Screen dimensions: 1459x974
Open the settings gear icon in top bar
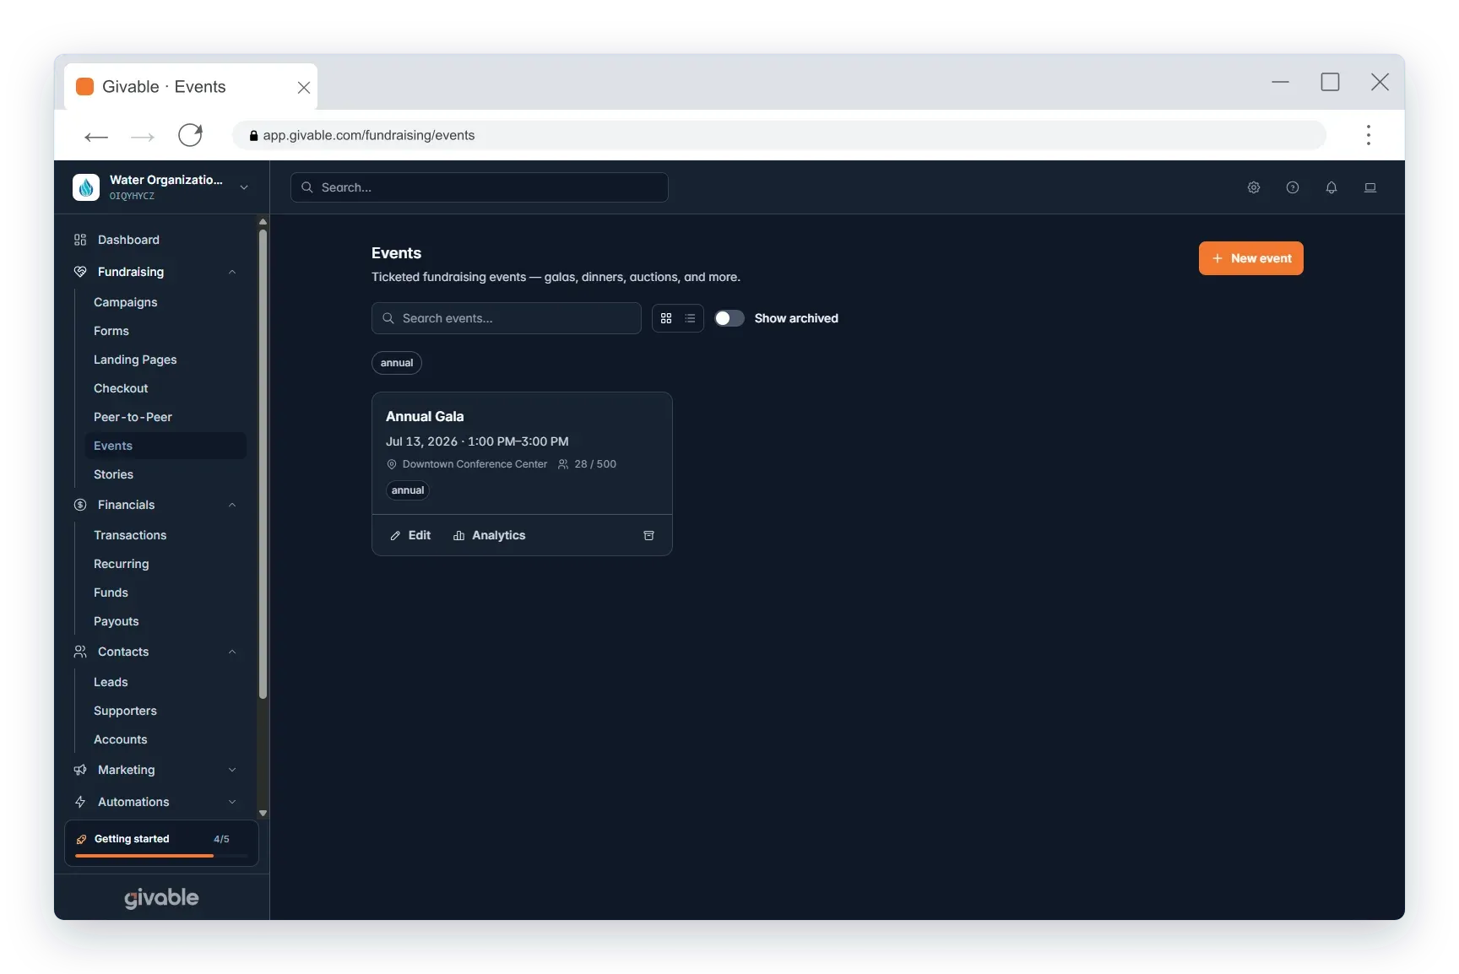[x=1254, y=187]
